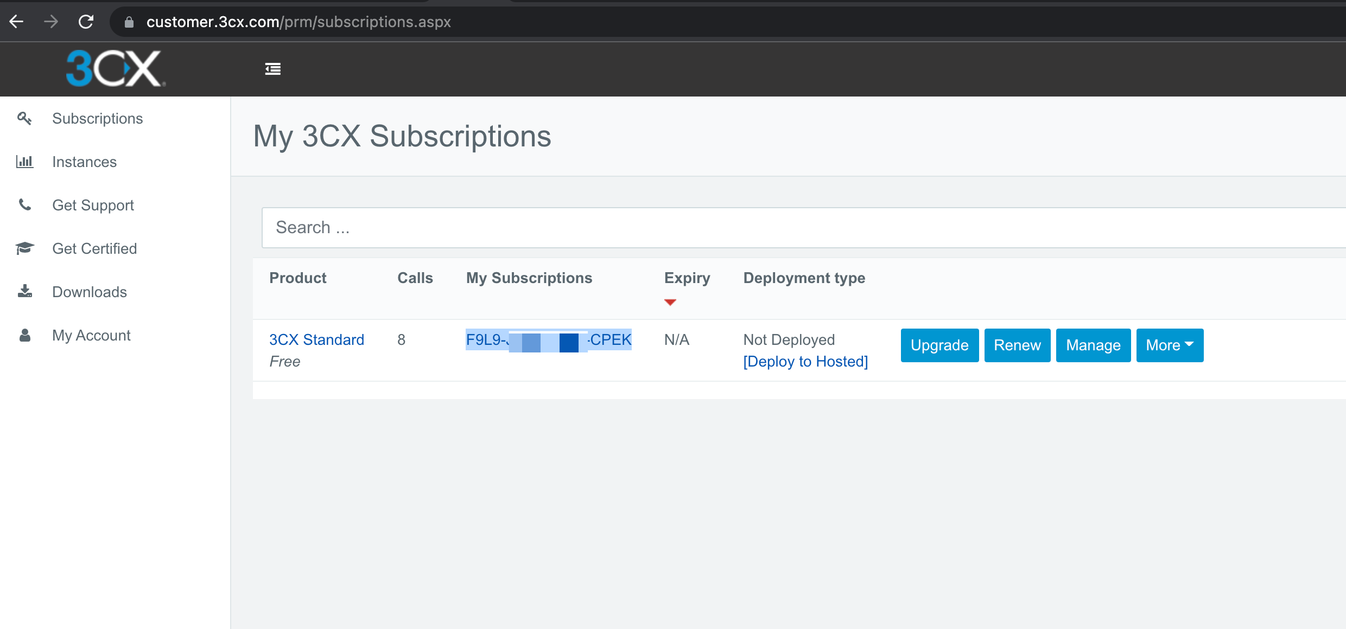
Task: Click the 3CX logo
Action: [116, 68]
